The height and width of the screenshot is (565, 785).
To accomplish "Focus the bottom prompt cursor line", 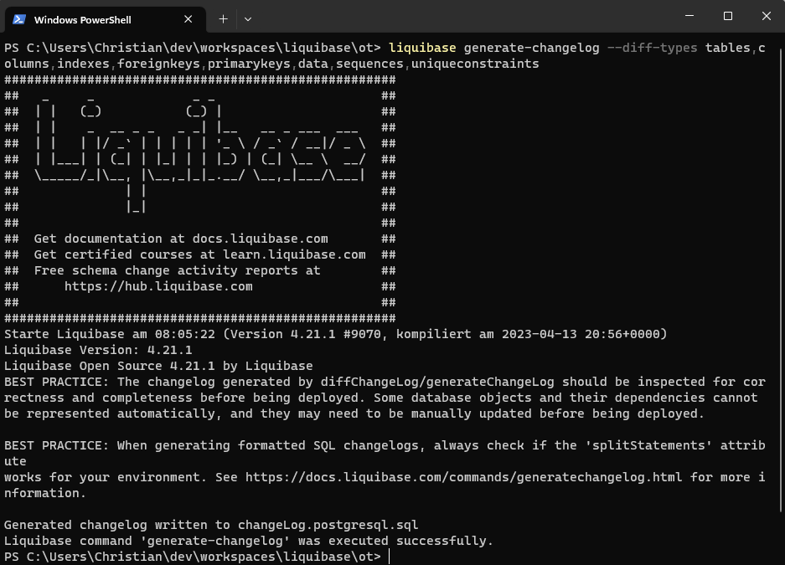I will point(390,557).
